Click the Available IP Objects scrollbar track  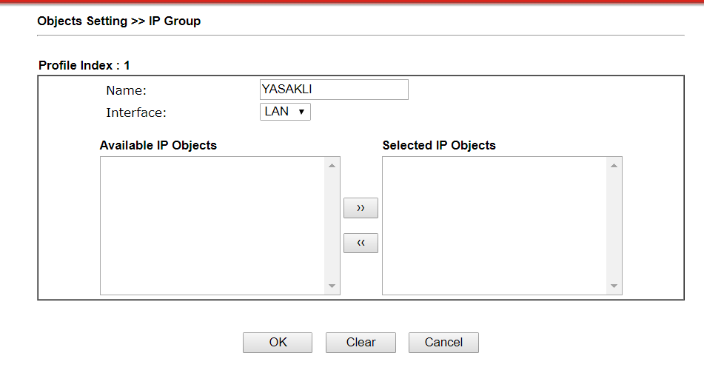pos(332,225)
